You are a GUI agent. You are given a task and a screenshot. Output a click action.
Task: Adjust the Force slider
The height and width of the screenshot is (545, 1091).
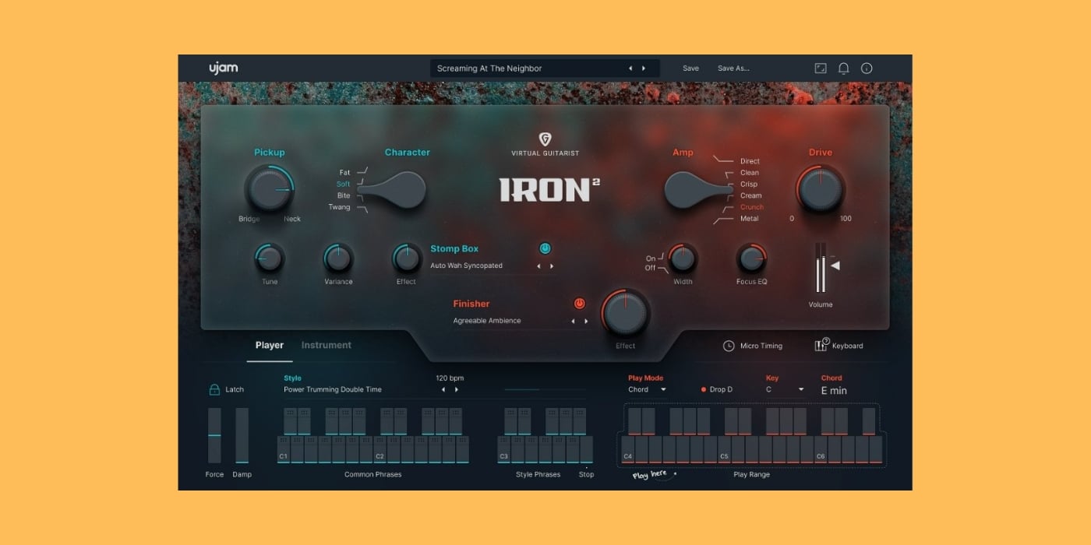pyautogui.click(x=214, y=435)
